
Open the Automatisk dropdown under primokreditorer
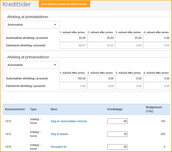[x=32, y=65]
